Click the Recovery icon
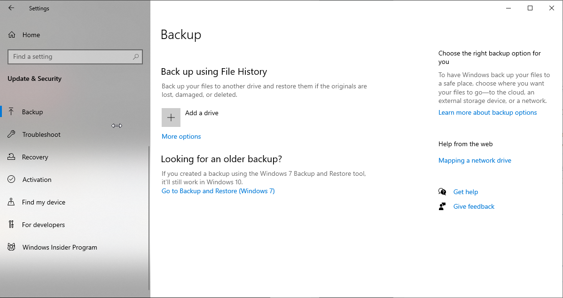 pos(11,157)
